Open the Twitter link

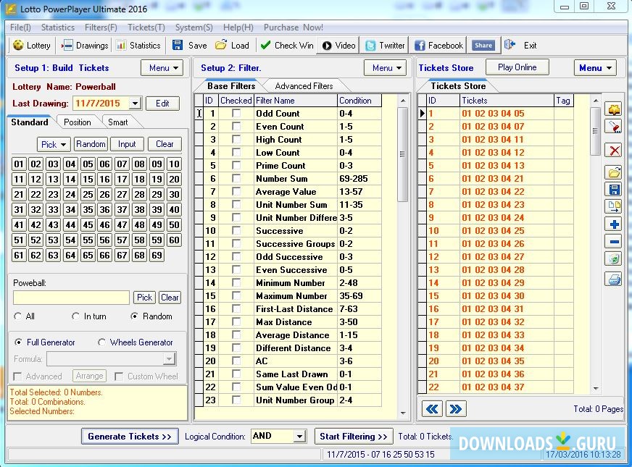pos(385,46)
